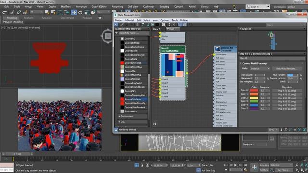This screenshot has width=308, height=173.
Task: Toggle the Auto Key button
Action: [x=264, y=165]
